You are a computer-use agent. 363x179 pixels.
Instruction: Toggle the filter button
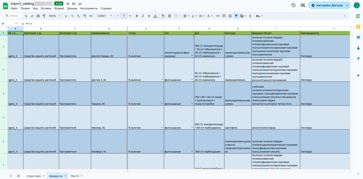[236, 16]
